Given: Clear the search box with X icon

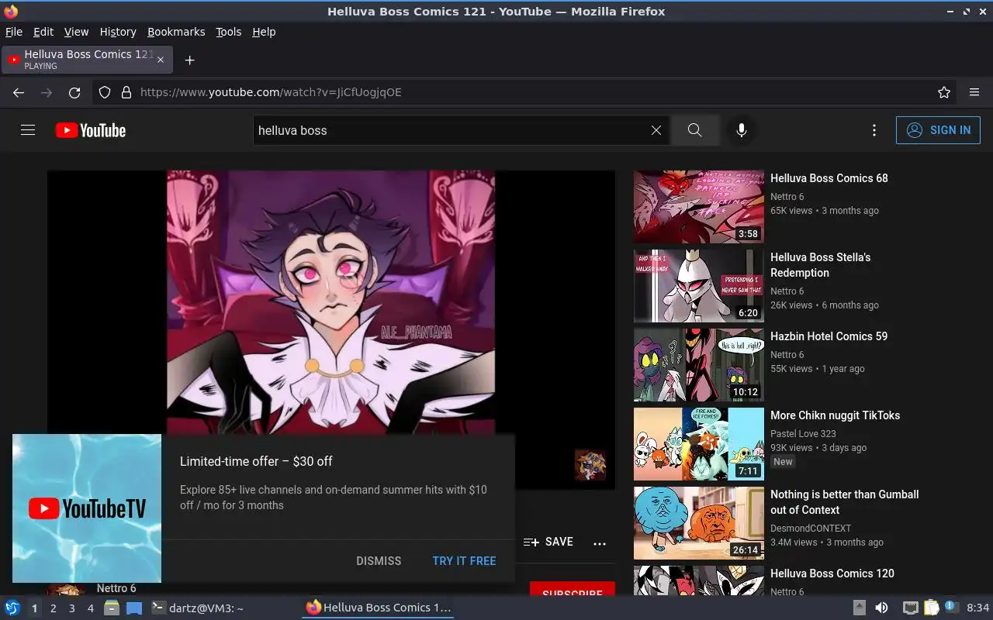Looking at the screenshot, I should (656, 130).
